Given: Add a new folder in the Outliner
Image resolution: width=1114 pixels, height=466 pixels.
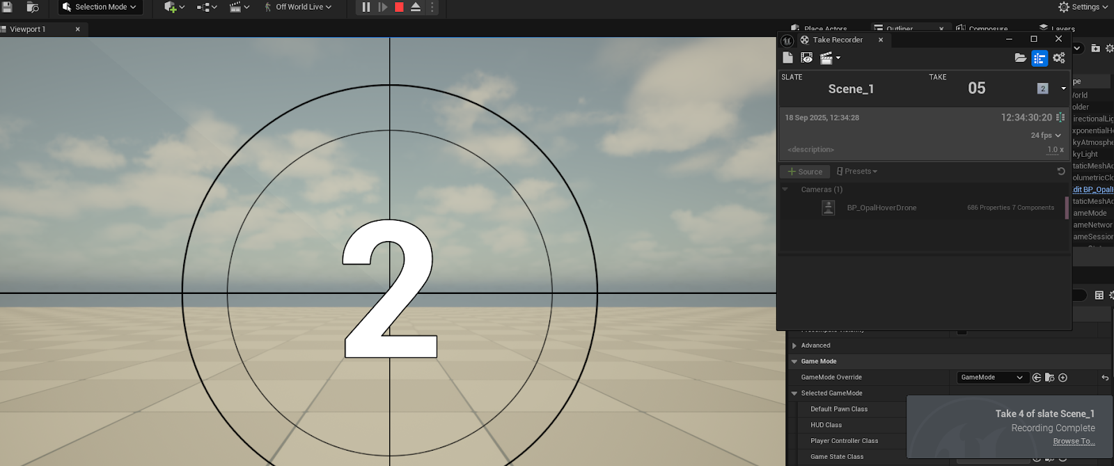Looking at the screenshot, I should pos(1095,48).
